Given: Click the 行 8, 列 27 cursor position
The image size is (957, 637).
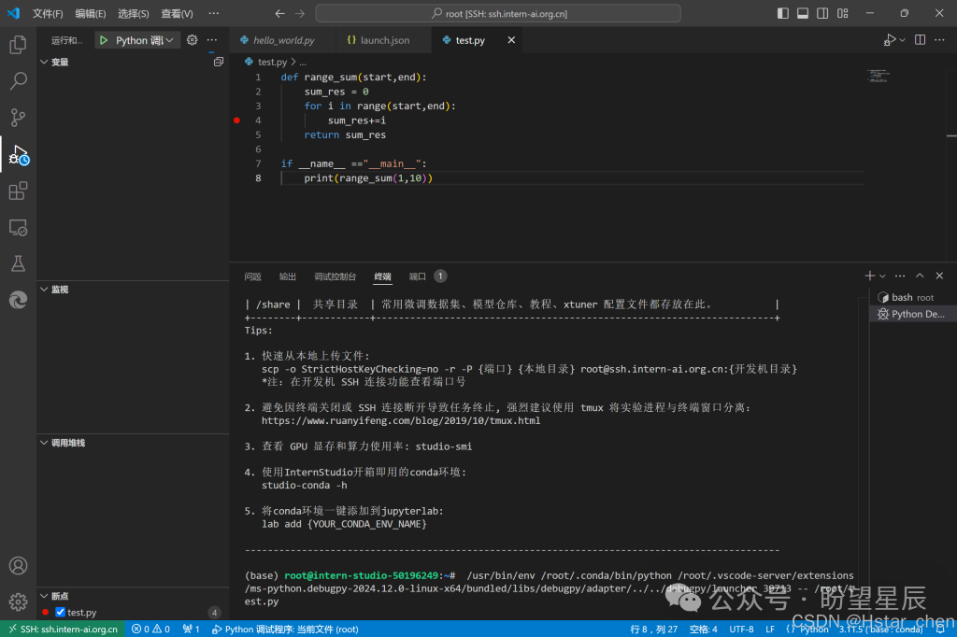Looking at the screenshot, I should pos(653,630).
